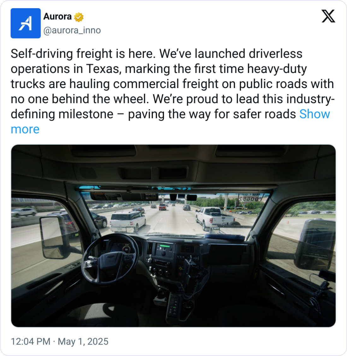Open the truck cab photo
This screenshot has height=356, width=347.
pyautogui.click(x=173, y=236)
